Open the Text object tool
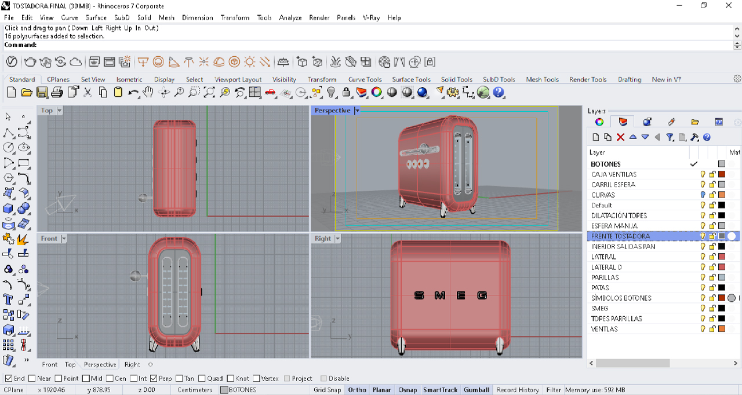 [x=8, y=299]
